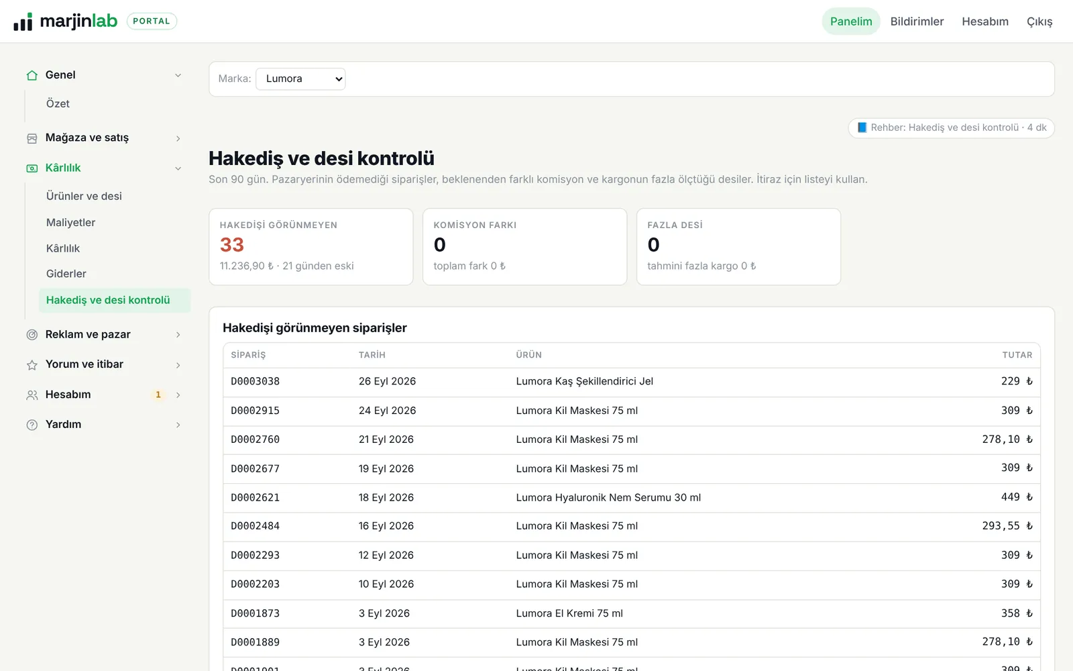Viewport: 1073px width, 671px height.
Task: Click the Fazla desi summary card
Action: coord(738,247)
